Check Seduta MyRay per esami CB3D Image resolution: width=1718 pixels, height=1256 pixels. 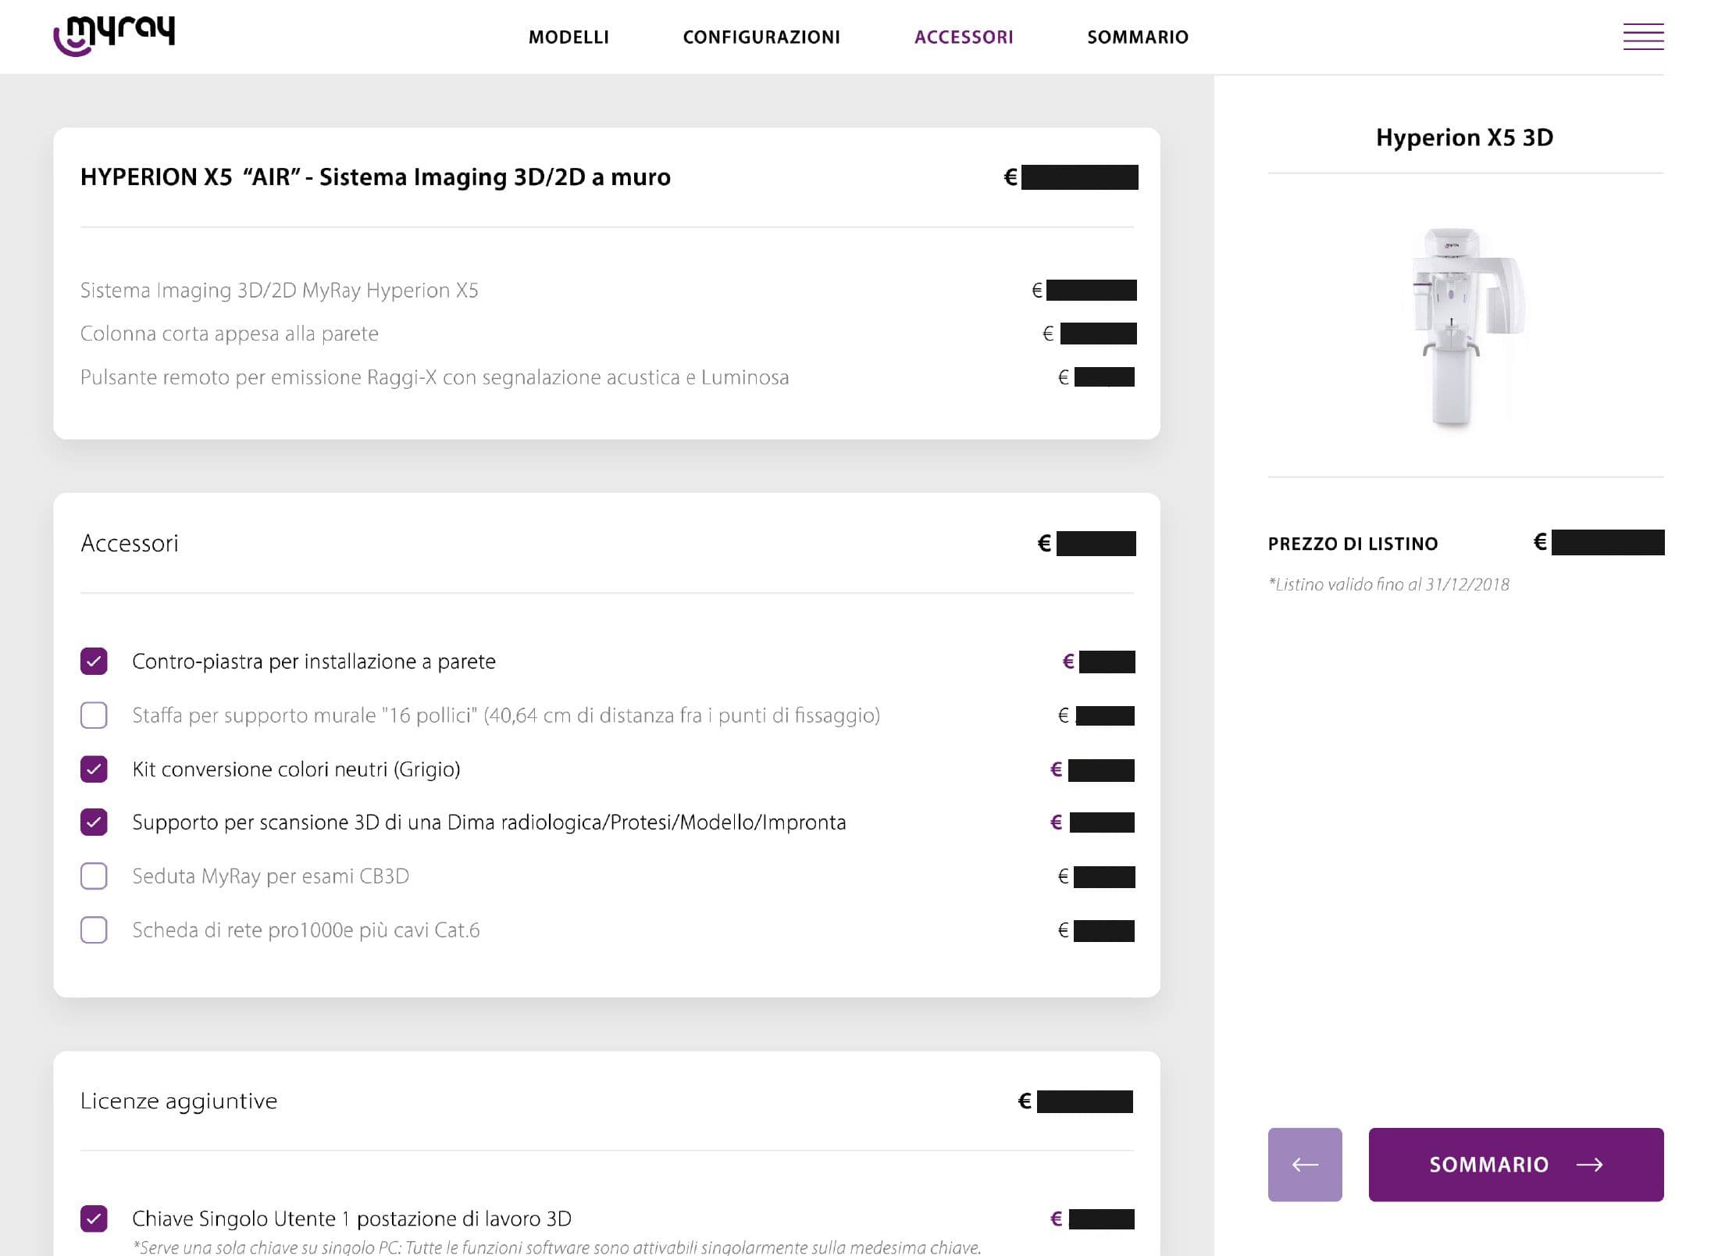coord(94,876)
